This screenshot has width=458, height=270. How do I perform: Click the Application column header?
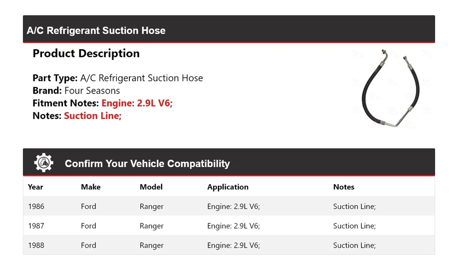click(228, 187)
